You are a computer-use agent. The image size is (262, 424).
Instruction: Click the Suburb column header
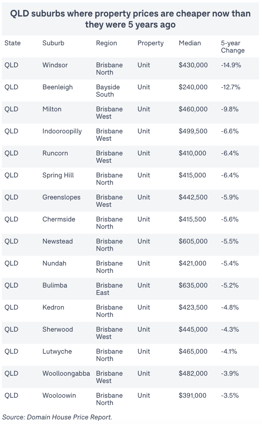53,43
